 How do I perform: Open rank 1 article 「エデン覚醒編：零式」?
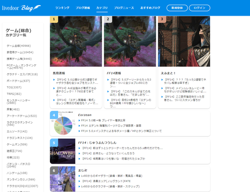pos(77,101)
